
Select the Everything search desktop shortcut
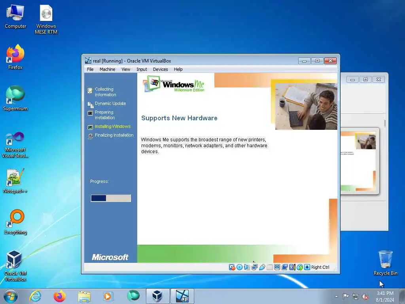pos(15,222)
